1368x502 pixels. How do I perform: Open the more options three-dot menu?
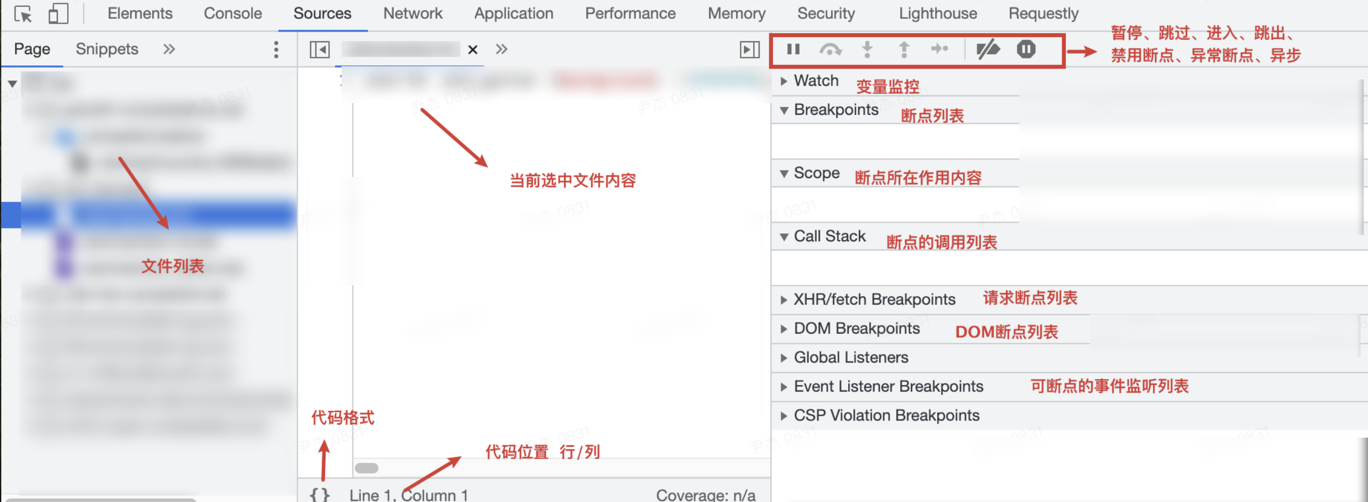(277, 49)
